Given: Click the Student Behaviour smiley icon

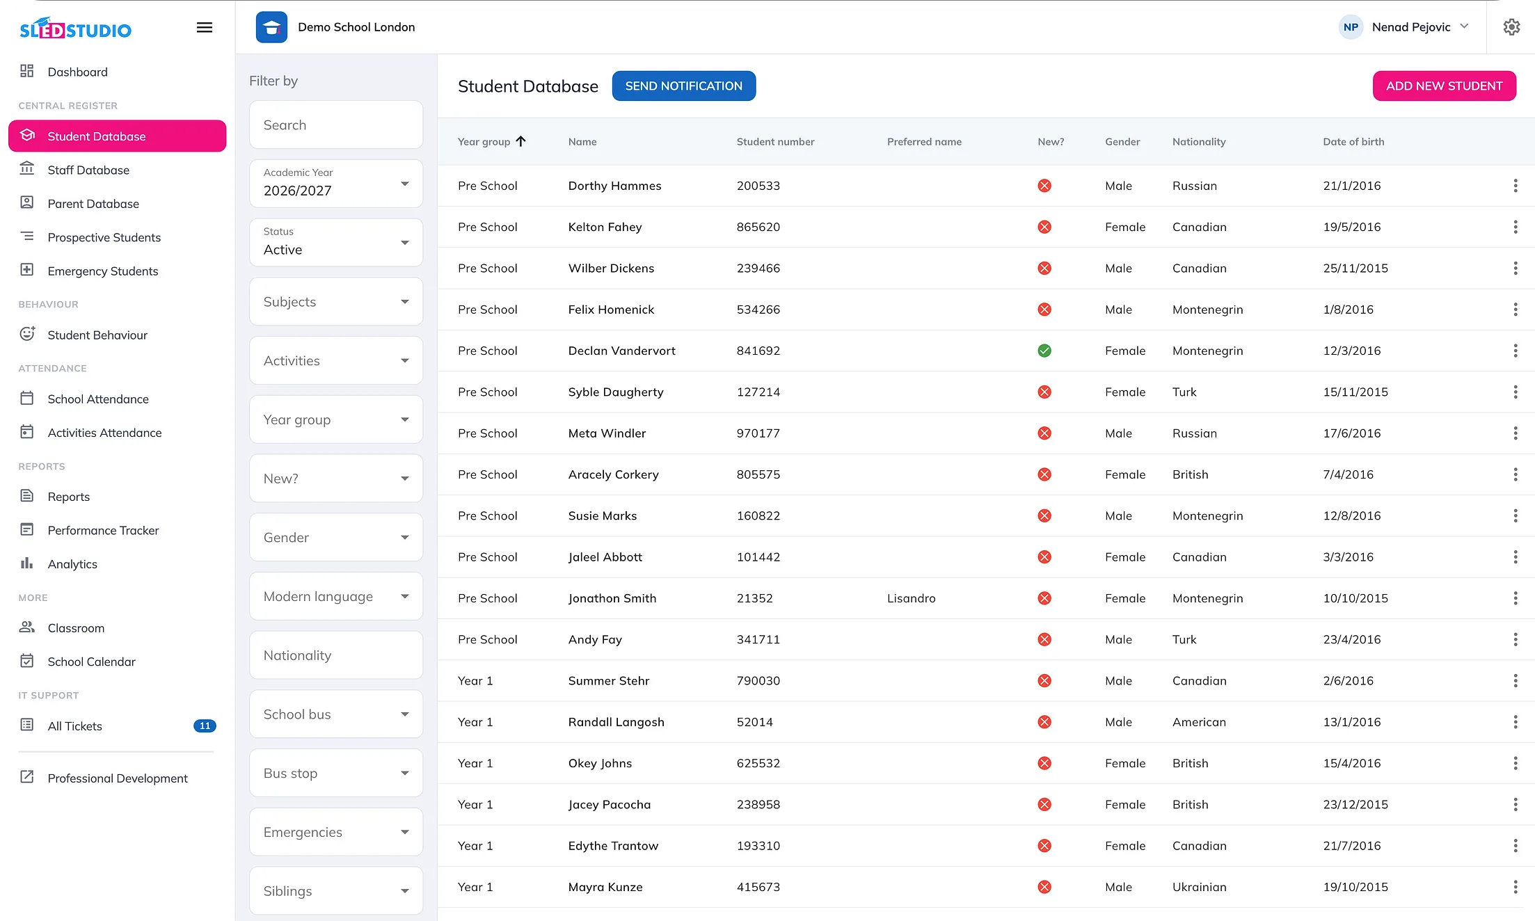Looking at the screenshot, I should pyautogui.click(x=27, y=334).
